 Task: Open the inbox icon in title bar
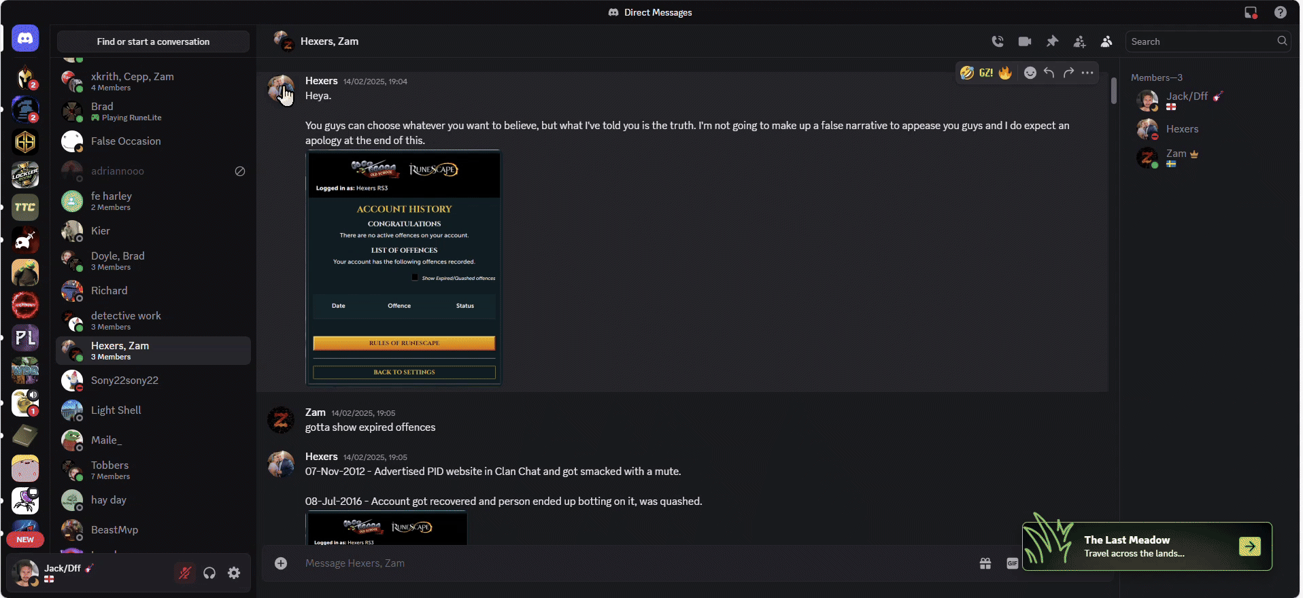click(1251, 12)
